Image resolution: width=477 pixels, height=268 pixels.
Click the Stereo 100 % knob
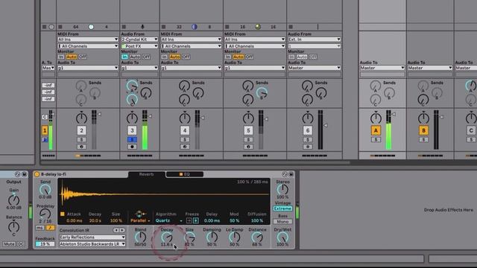pyautogui.click(x=282, y=189)
